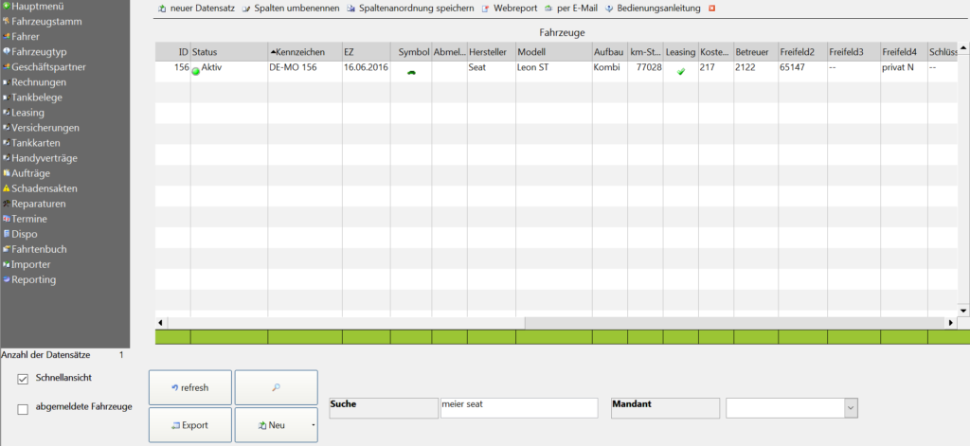Image resolution: width=970 pixels, height=446 pixels.
Task: Click the Webreport toolbar icon
Action: (x=486, y=9)
